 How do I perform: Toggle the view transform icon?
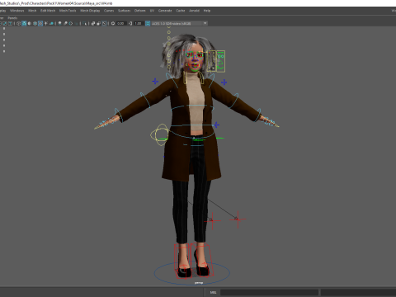[148, 23]
